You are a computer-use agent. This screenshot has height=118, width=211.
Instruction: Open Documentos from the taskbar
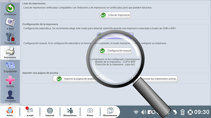[110, 112]
